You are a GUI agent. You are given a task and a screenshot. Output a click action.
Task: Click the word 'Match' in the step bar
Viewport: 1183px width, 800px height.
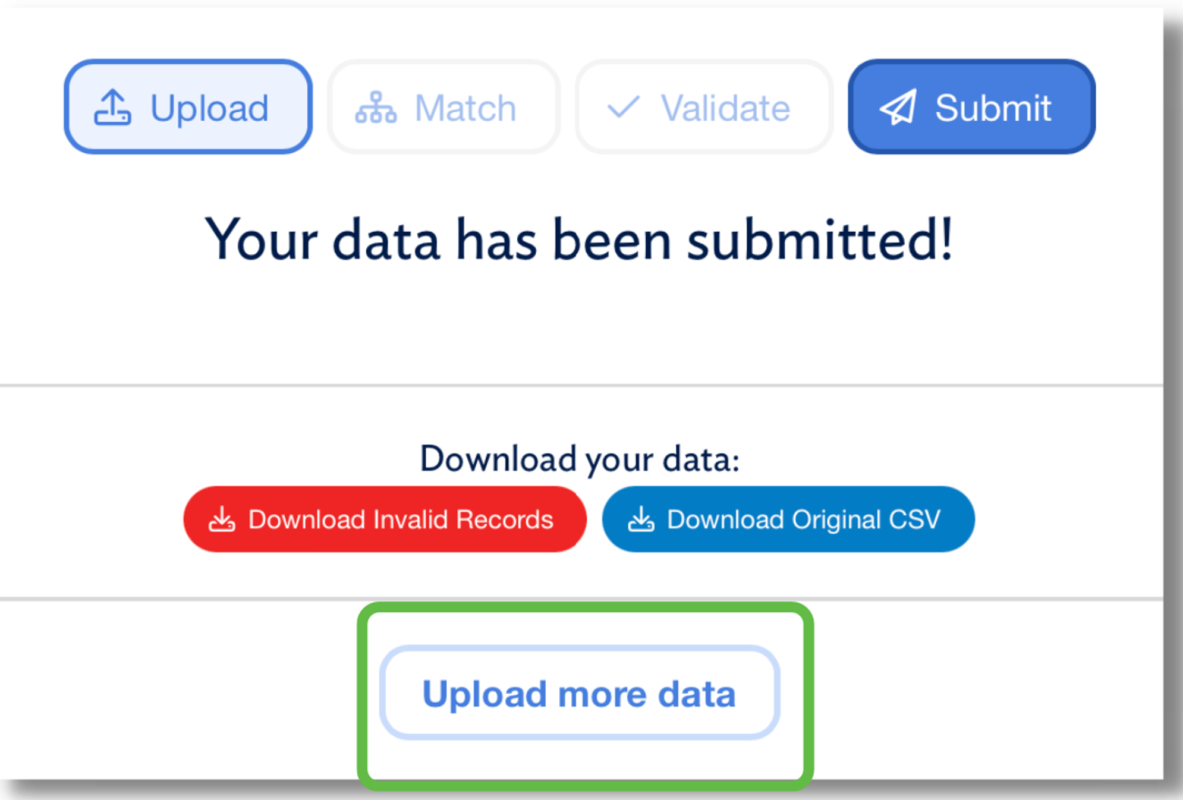pyautogui.click(x=465, y=108)
